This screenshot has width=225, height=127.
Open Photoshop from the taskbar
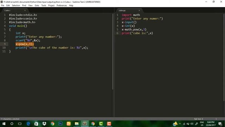[x=60, y=124]
